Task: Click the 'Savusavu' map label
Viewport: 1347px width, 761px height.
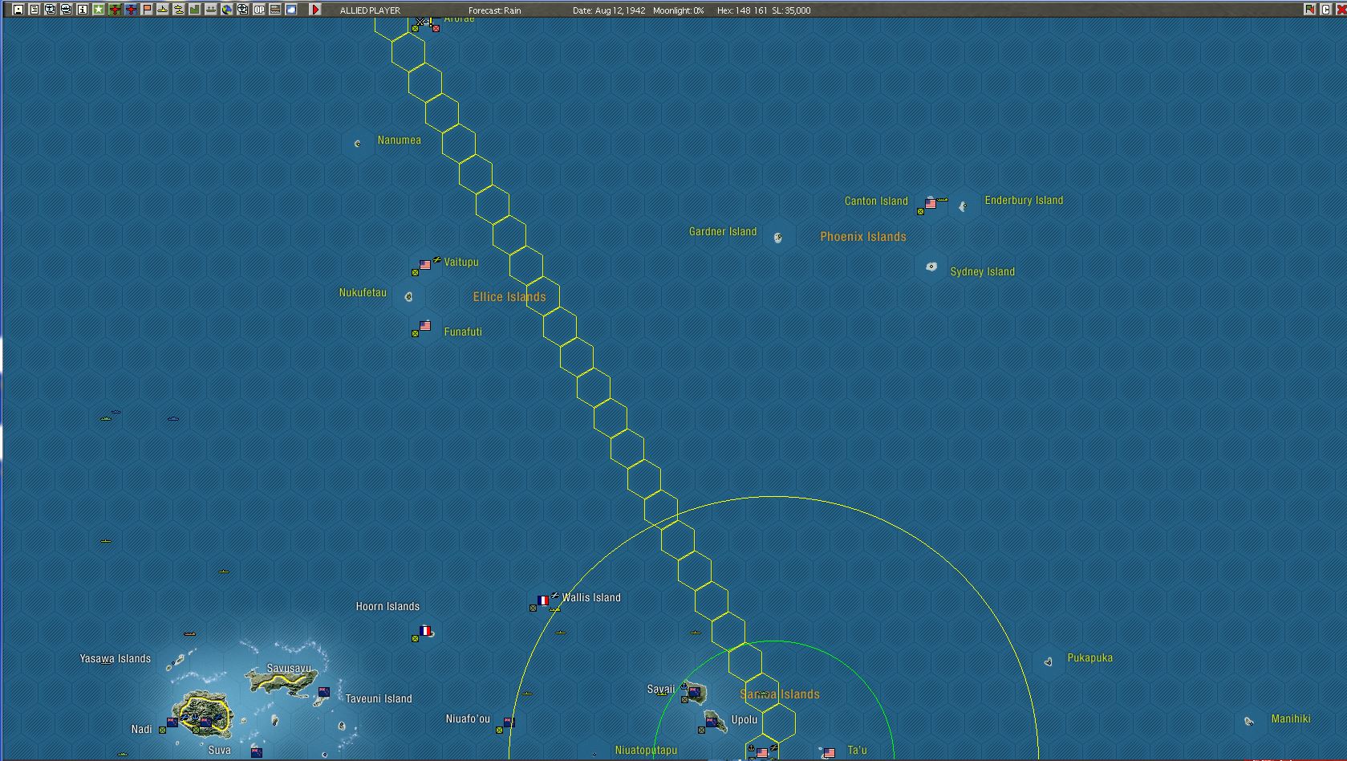Action: click(x=289, y=668)
